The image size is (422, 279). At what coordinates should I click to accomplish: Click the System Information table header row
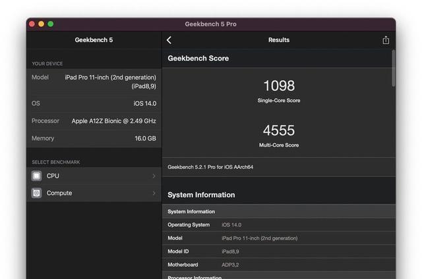pos(278,211)
